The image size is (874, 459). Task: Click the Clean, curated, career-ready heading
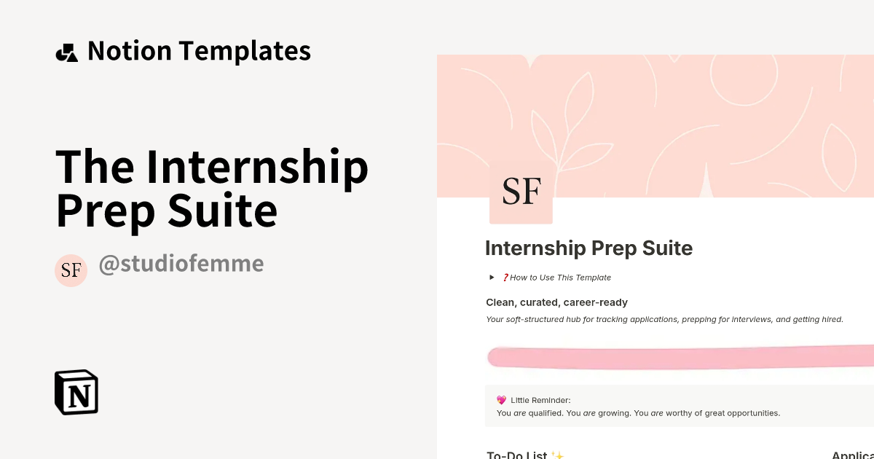pyautogui.click(x=556, y=302)
